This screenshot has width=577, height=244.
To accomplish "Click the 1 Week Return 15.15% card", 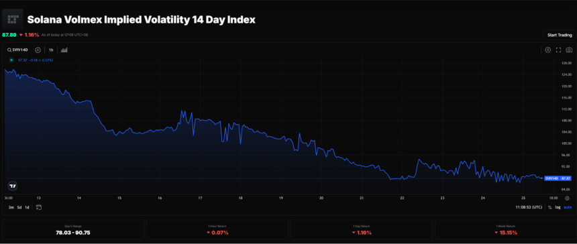I will tap(506, 230).
